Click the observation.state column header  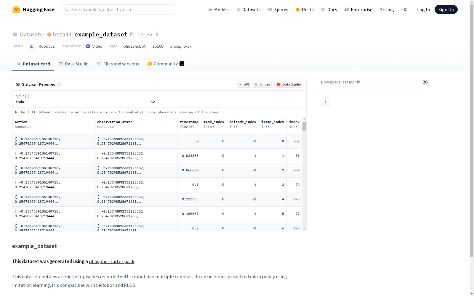(136, 126)
